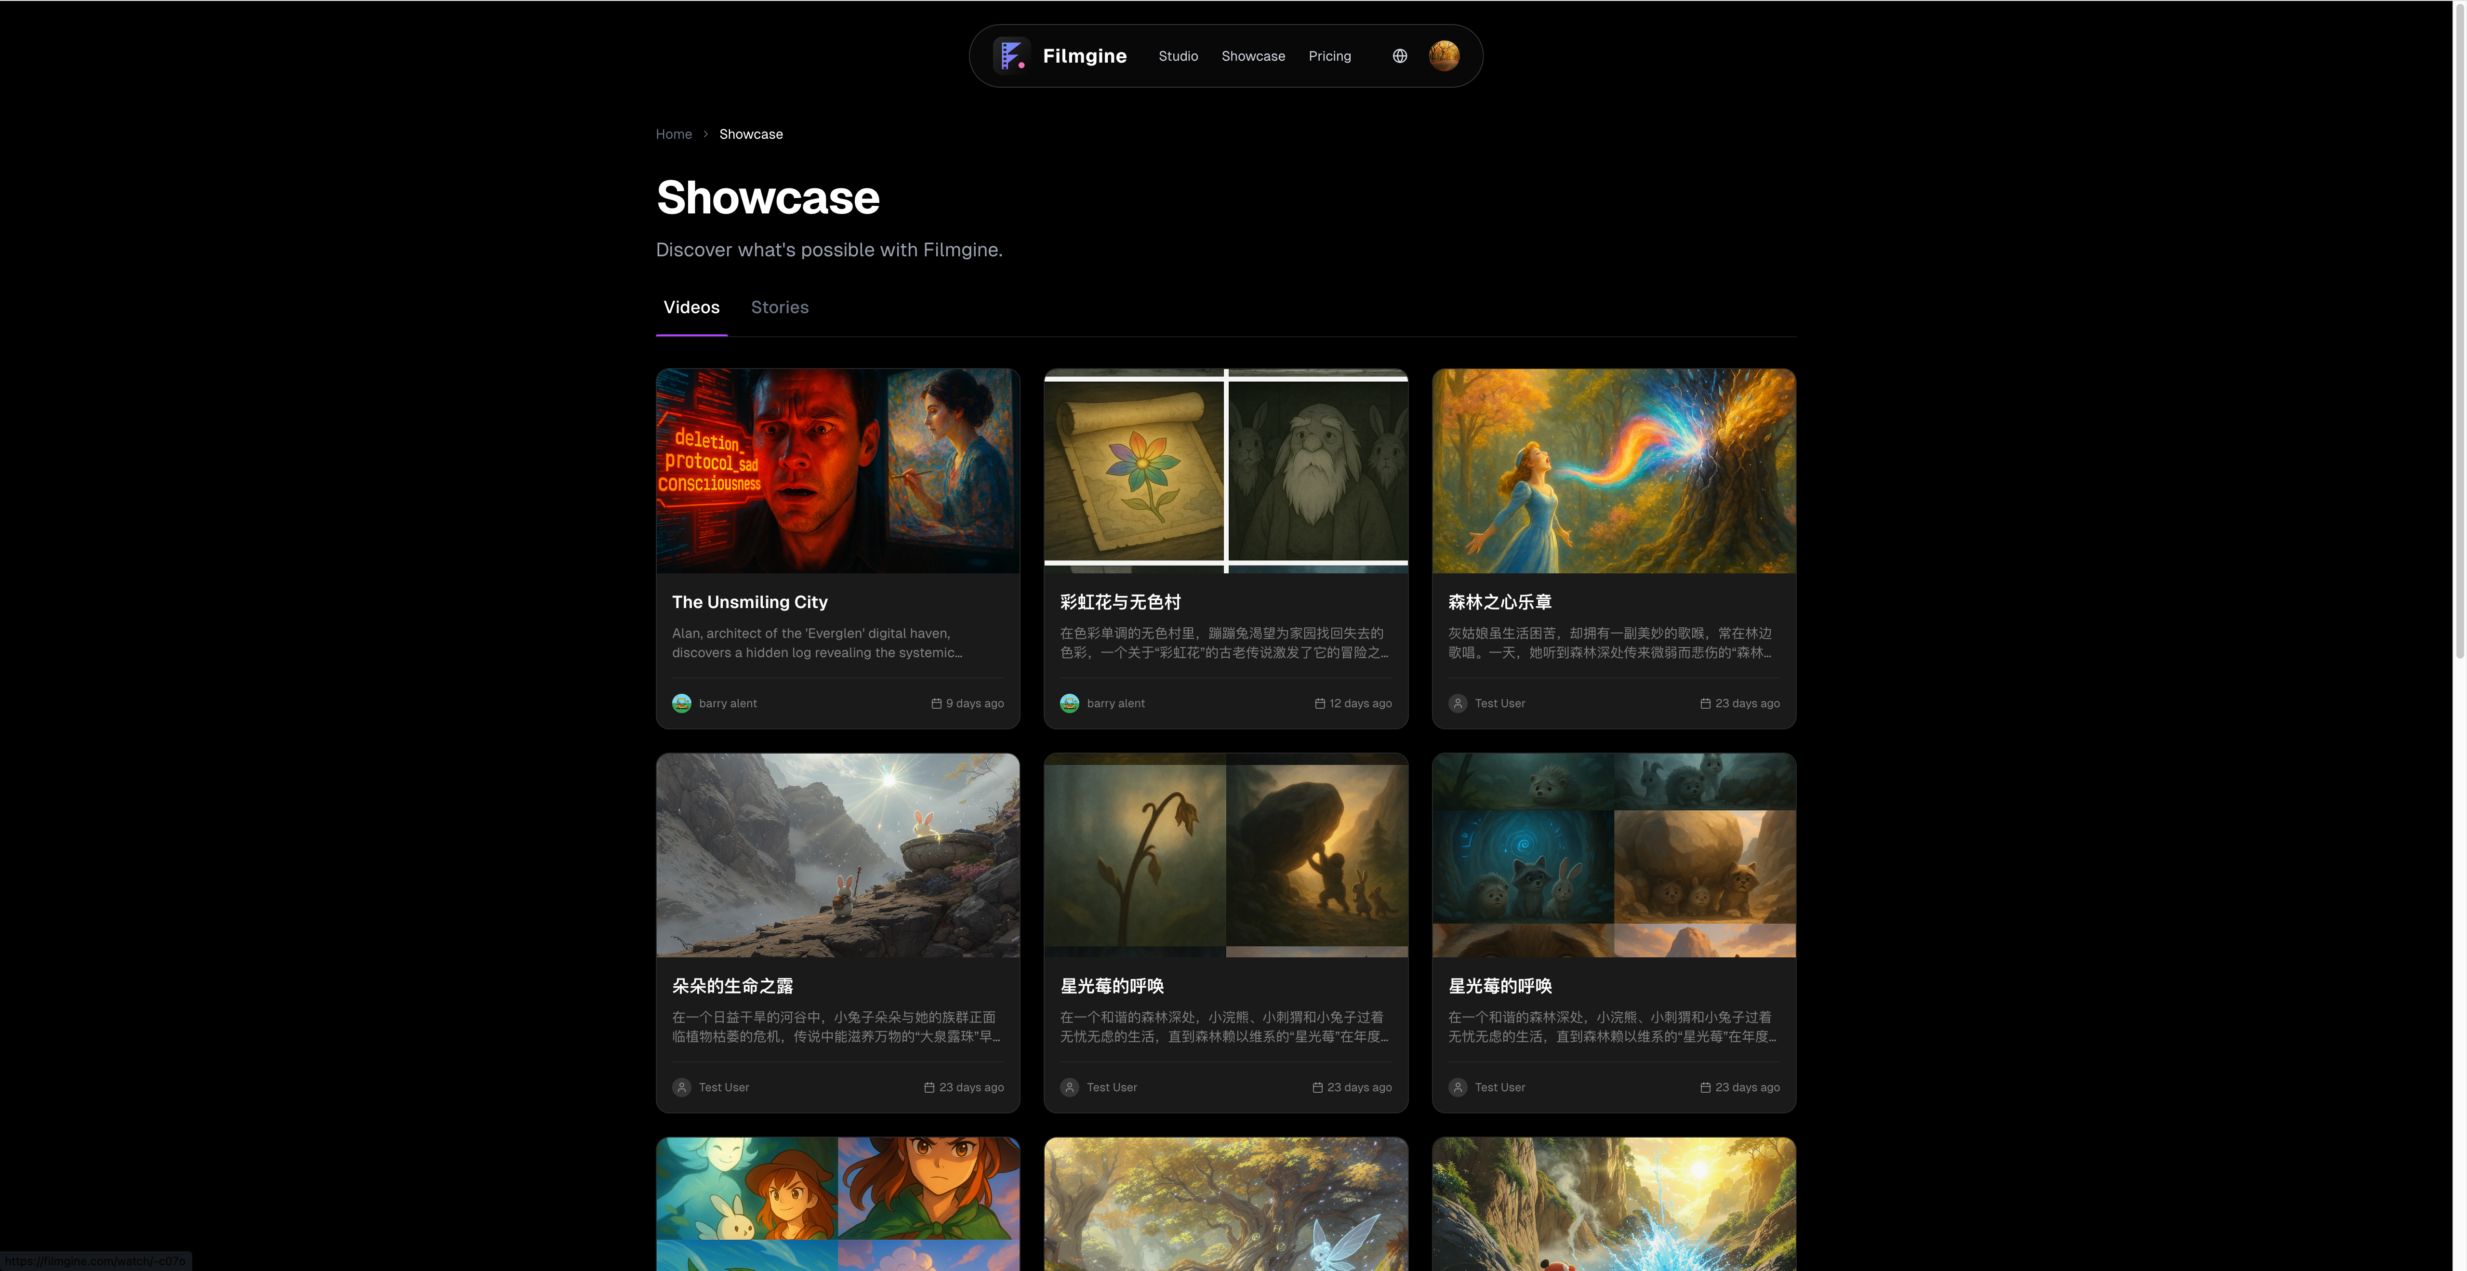Viewport: 2467px width, 1271px height.
Task: Click the Home breadcrumb link
Action: click(673, 134)
